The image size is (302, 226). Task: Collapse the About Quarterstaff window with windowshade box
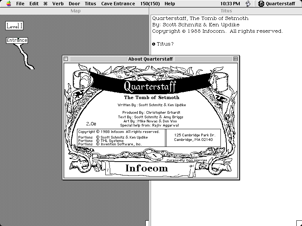[x=235, y=59]
